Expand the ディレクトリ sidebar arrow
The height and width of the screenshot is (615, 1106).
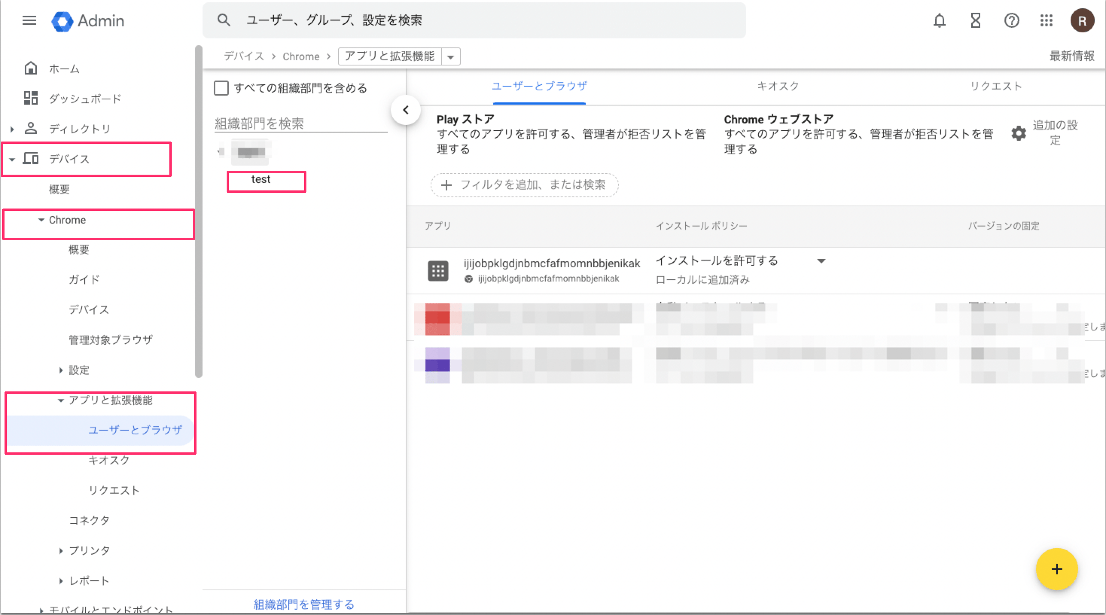pyautogui.click(x=12, y=128)
